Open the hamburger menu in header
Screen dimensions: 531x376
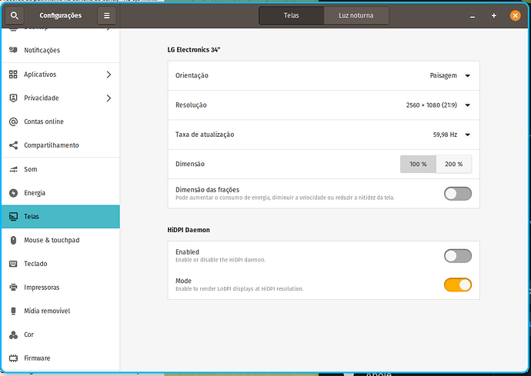pyautogui.click(x=107, y=15)
